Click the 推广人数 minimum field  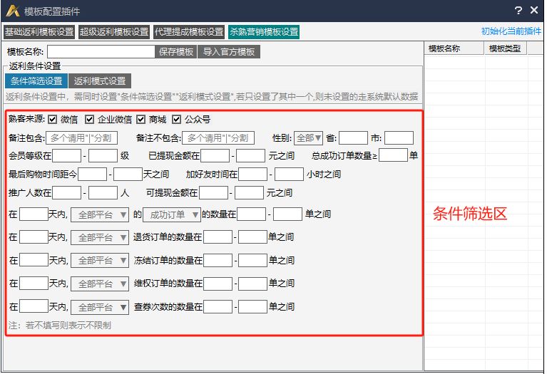point(66,192)
